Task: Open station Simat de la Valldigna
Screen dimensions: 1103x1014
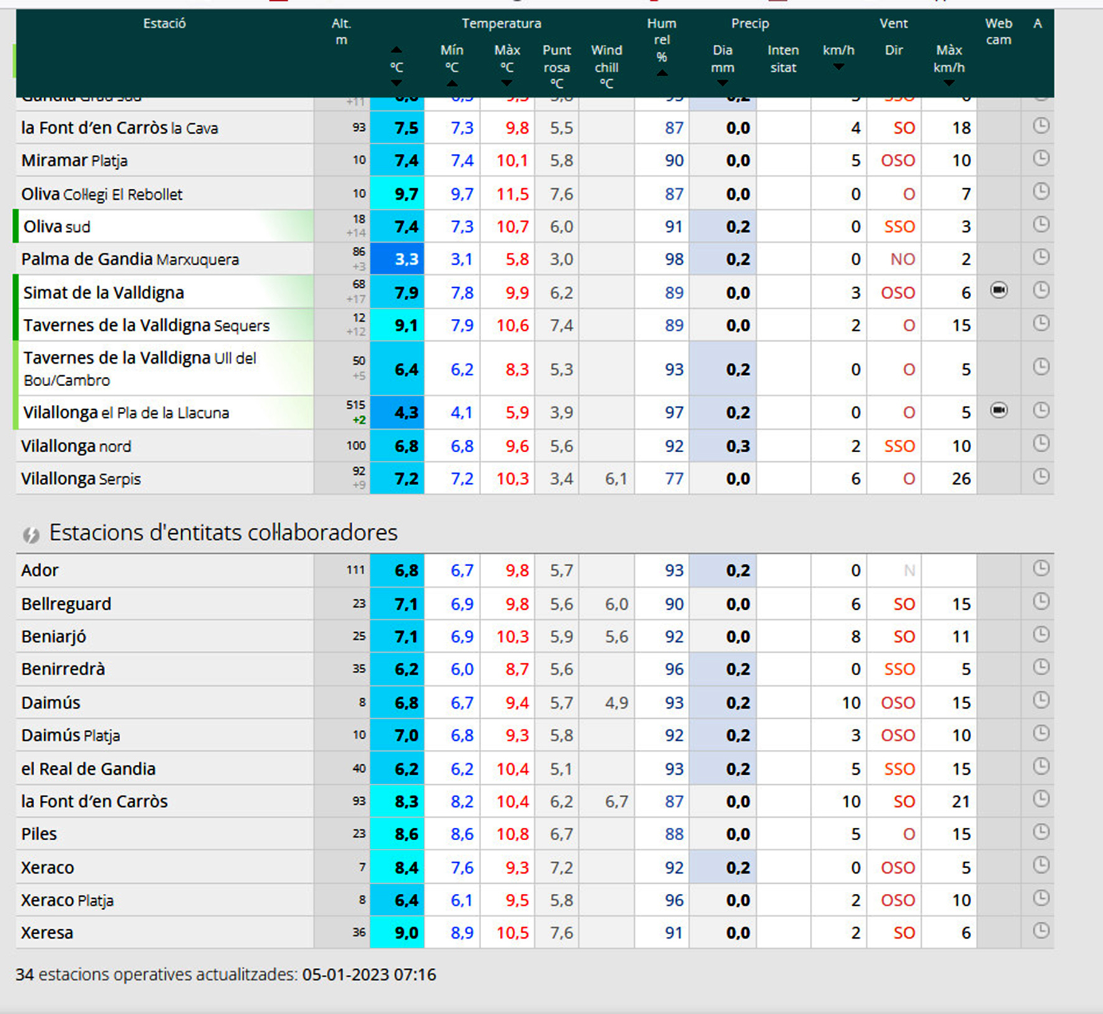Action: click(103, 293)
